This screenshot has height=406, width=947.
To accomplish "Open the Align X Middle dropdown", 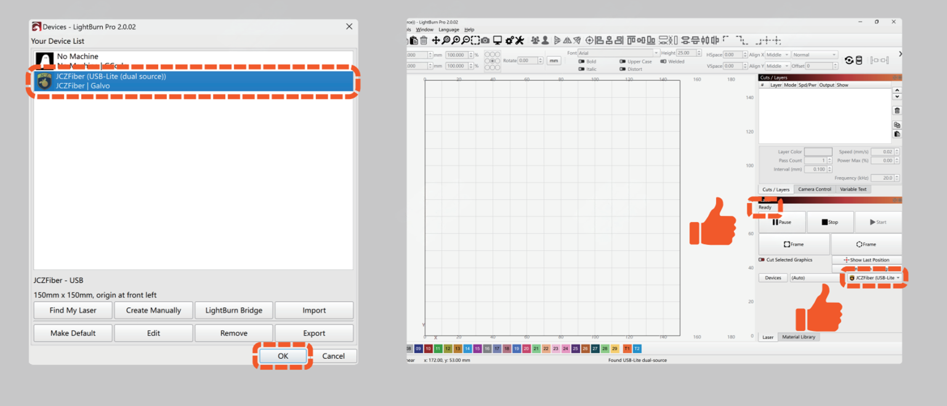I will (777, 55).
